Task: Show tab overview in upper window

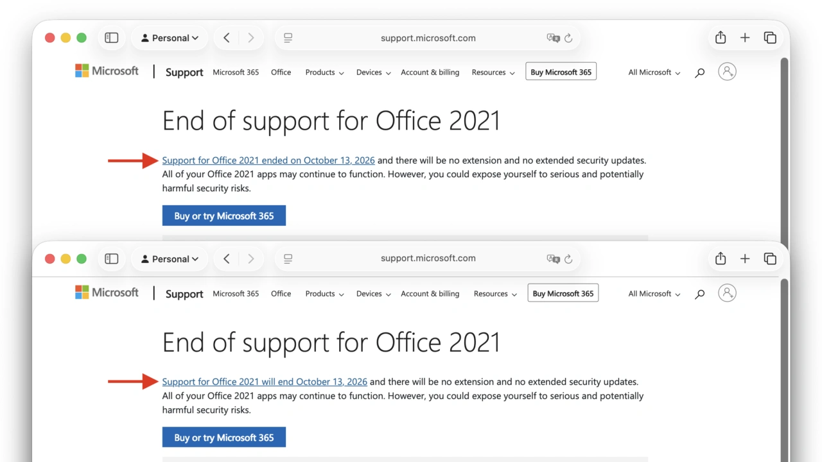Action: (770, 38)
